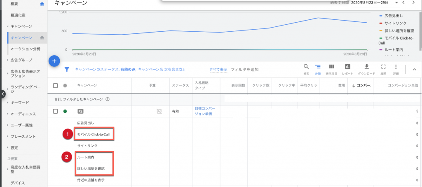This screenshot has width=422, height=187.
Task: Sort by 表示回数 column header
Action: click(238, 86)
